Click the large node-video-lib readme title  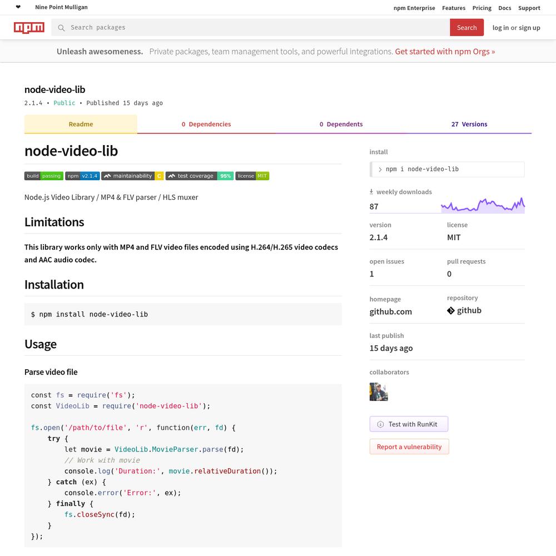click(x=71, y=151)
